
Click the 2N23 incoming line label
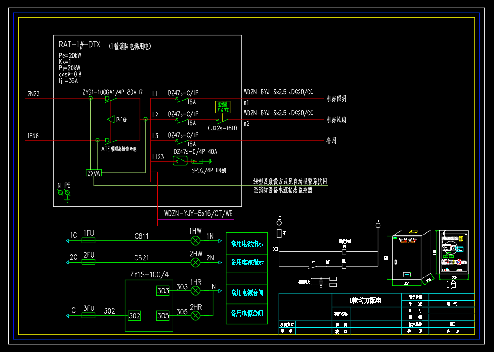point(34,94)
